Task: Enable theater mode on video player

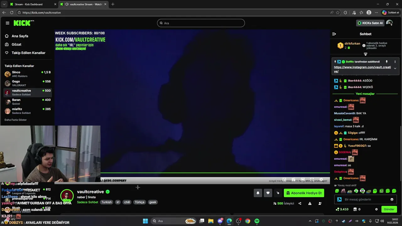Action: click(x=303, y=180)
